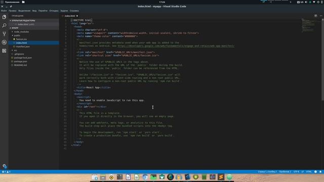Open the Отладка menu

[54, 11]
